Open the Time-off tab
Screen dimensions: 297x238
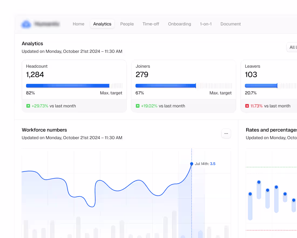coord(151,24)
